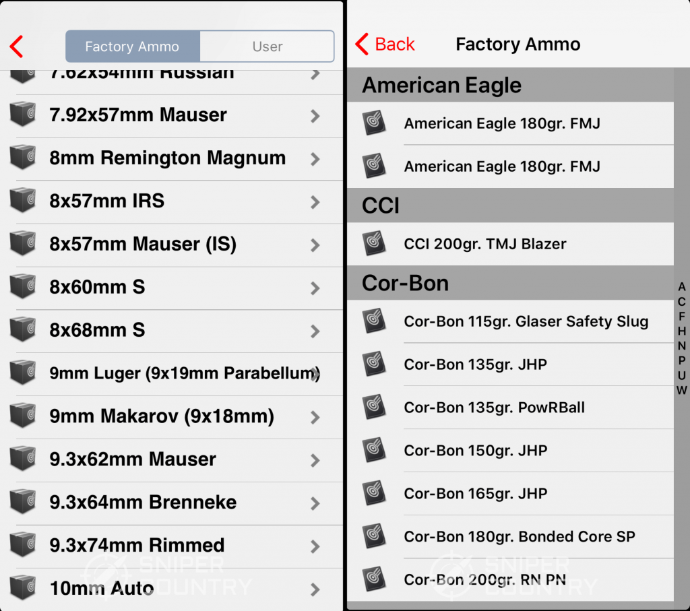Expand the 8x60mm S chevron
Image resolution: width=690 pixels, height=611 pixels.
315,288
